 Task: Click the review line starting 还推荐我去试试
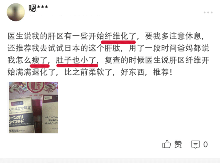click(x=108, y=48)
